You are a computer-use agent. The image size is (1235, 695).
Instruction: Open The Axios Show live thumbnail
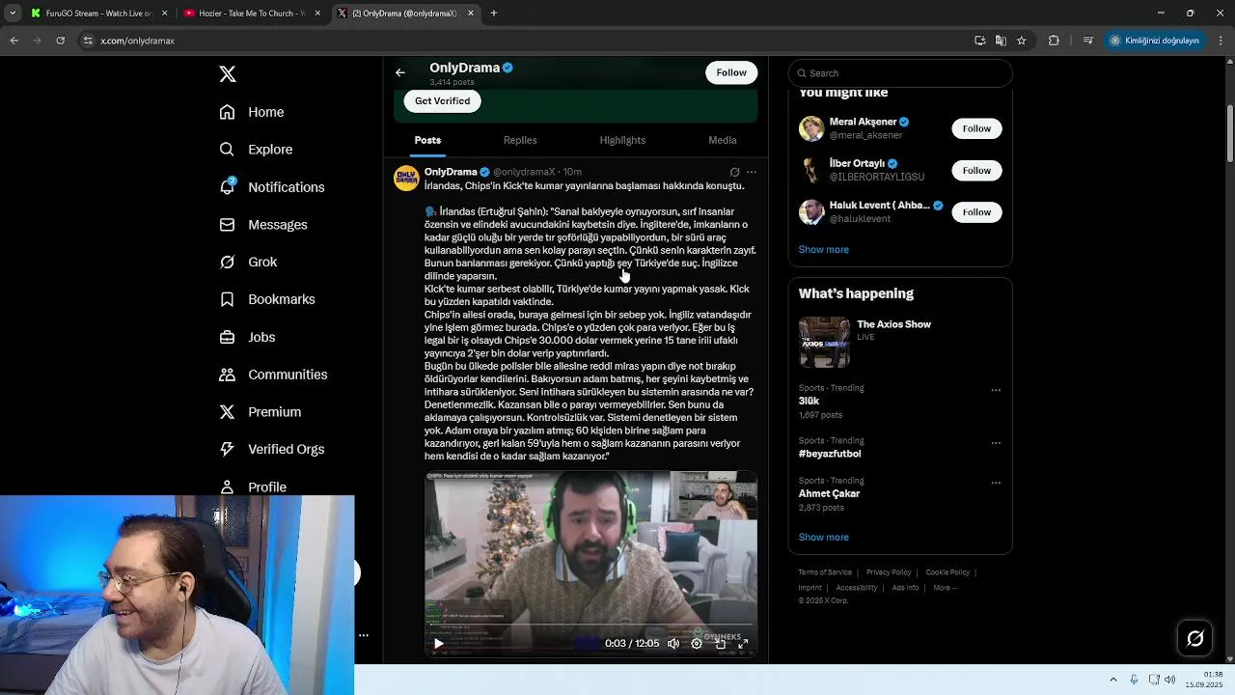824,343
